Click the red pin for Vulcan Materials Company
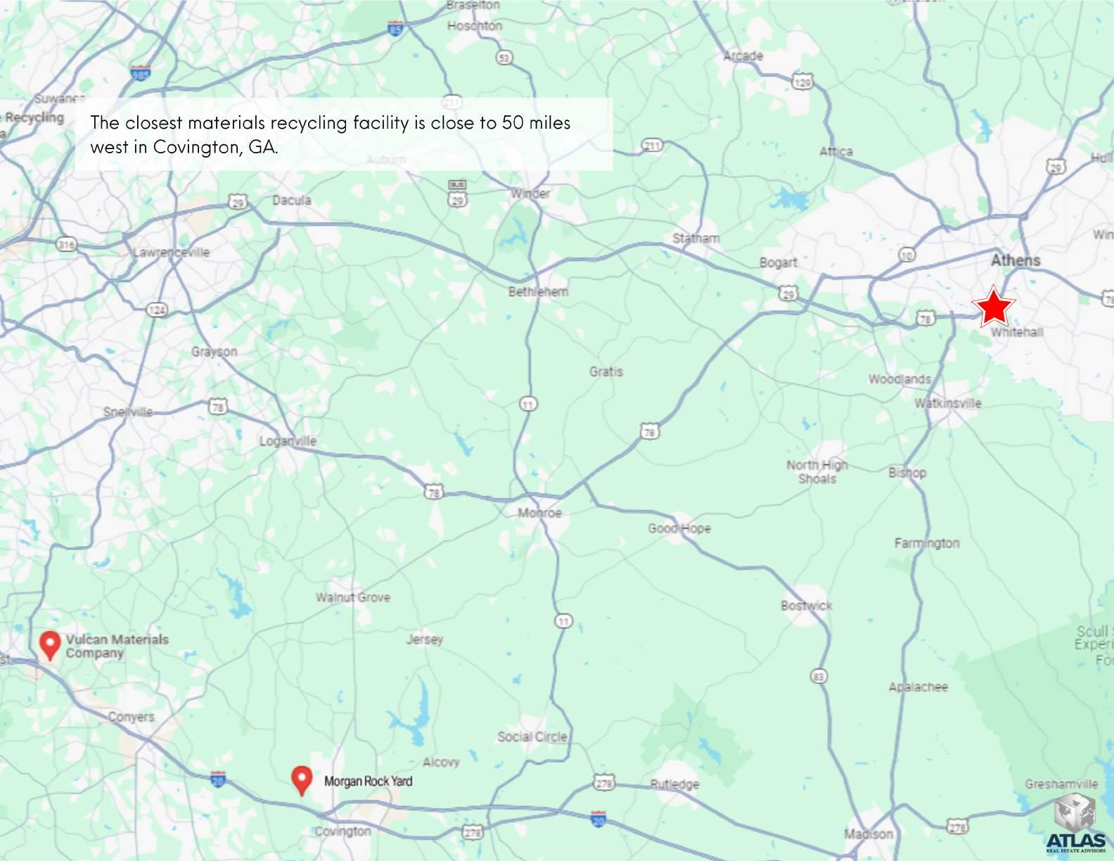Viewport: 1114px width, 861px height. (x=49, y=645)
